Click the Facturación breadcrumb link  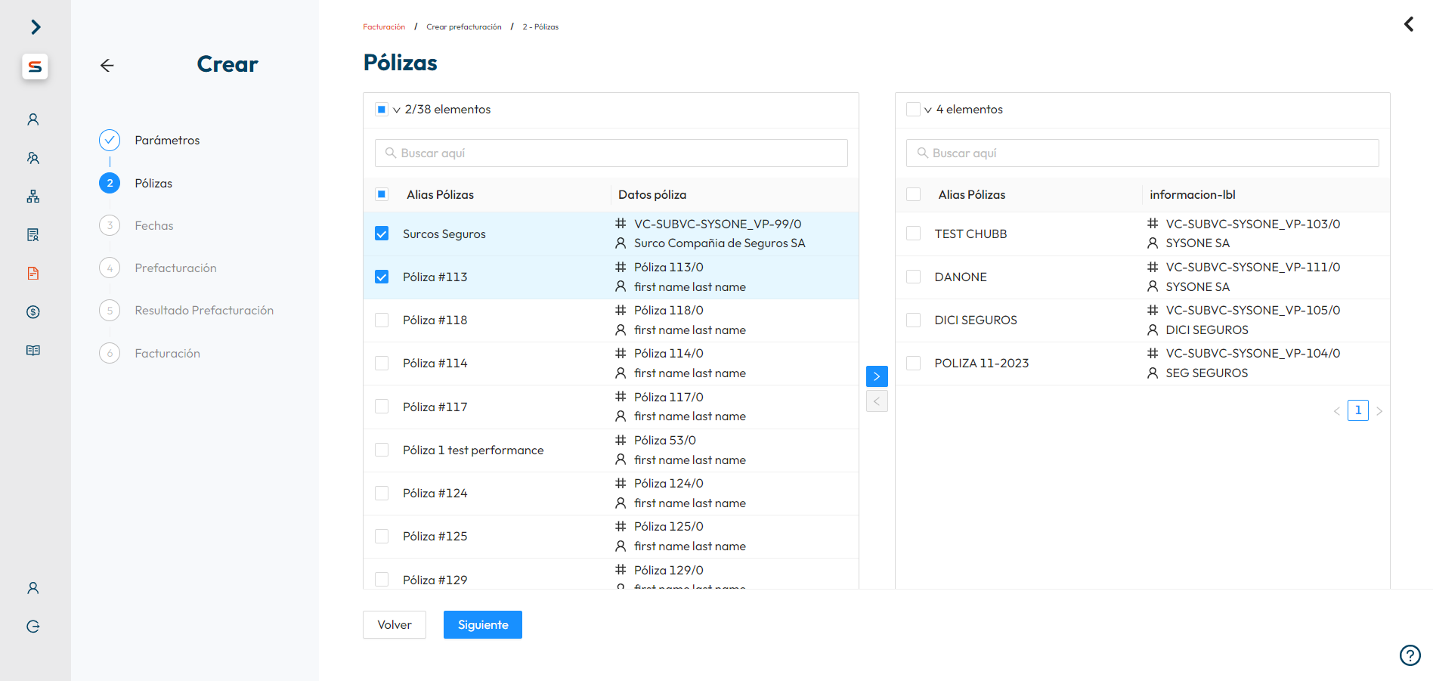point(384,27)
